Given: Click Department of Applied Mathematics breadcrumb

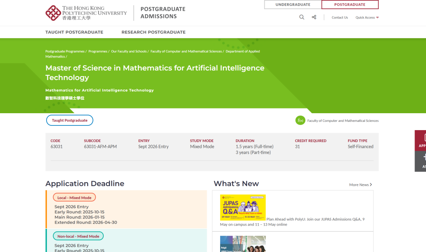Looking at the screenshot, I should (x=243, y=51).
